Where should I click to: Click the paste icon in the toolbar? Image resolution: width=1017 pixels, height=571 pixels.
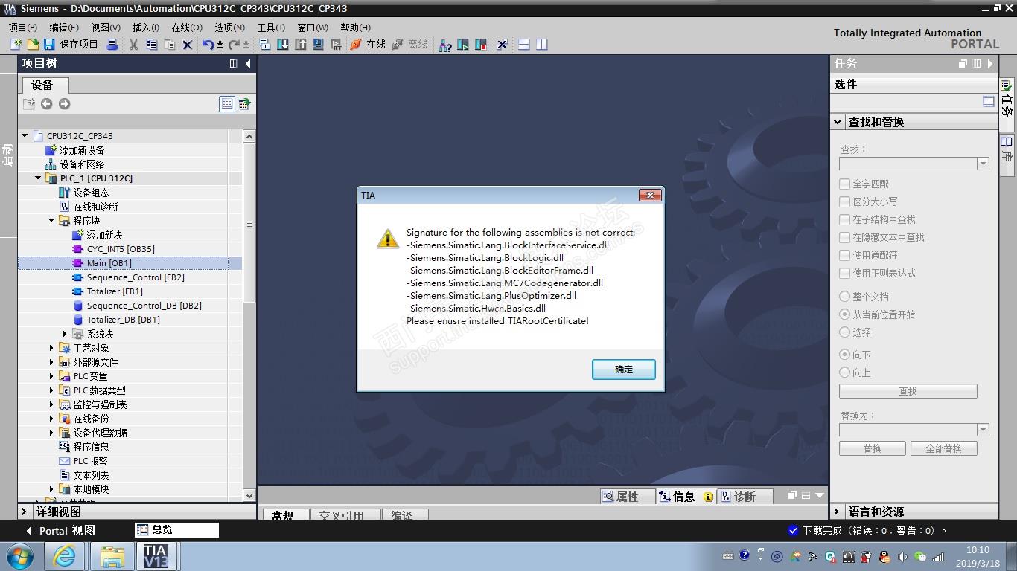click(x=170, y=45)
